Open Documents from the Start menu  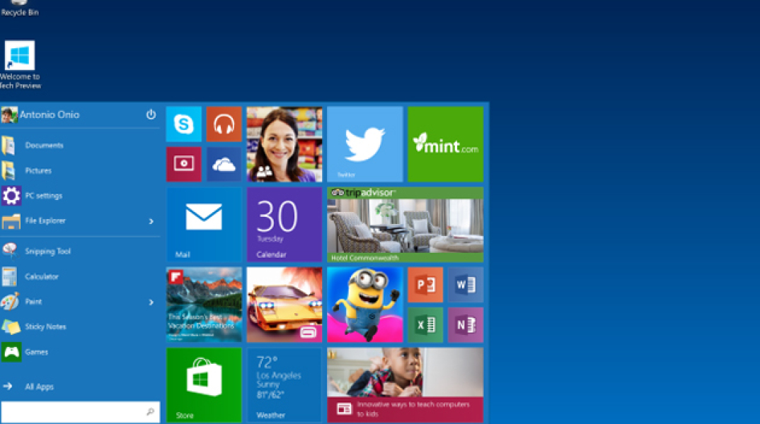pyautogui.click(x=44, y=146)
